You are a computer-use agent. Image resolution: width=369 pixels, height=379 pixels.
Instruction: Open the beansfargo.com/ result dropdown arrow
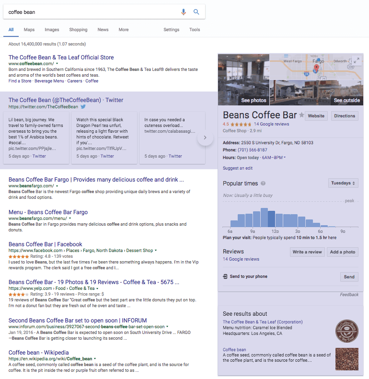(57, 186)
